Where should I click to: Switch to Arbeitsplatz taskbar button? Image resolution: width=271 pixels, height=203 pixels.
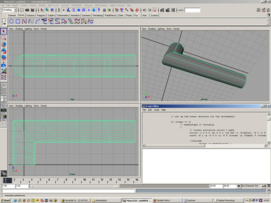[x=106, y=201]
